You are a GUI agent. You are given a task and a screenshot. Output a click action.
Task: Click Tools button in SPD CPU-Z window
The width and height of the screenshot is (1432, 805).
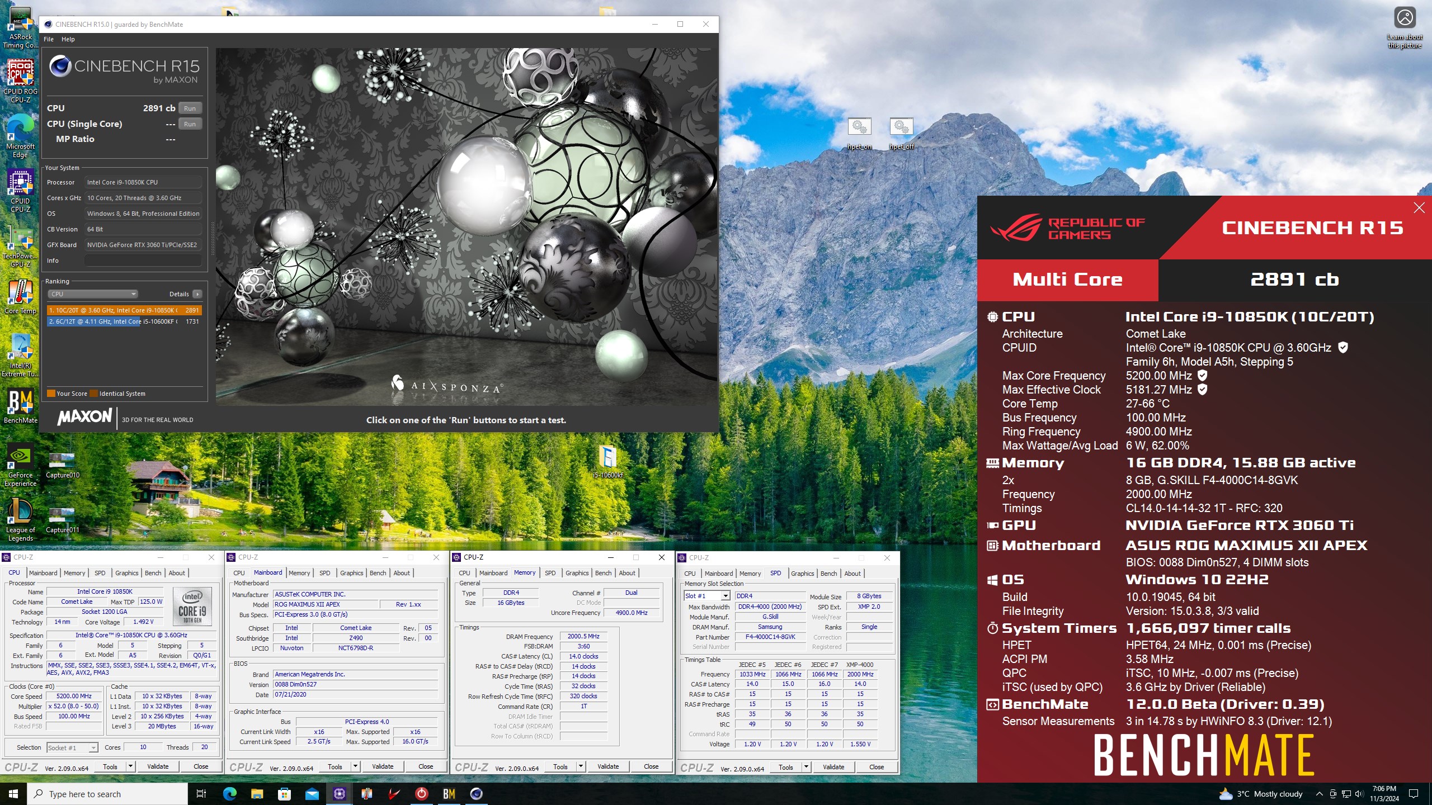click(x=786, y=767)
